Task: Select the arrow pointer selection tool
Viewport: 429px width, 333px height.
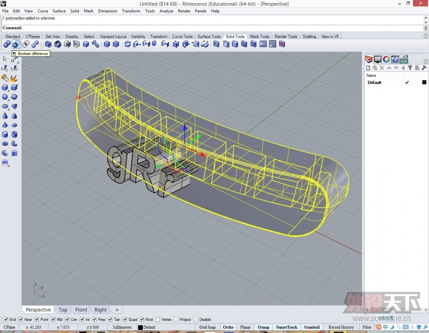Action: 5,59
